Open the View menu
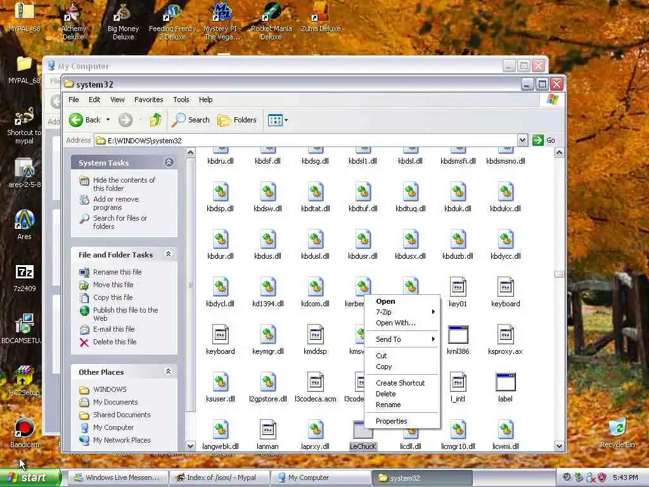This screenshot has height=487, width=649. point(117,100)
